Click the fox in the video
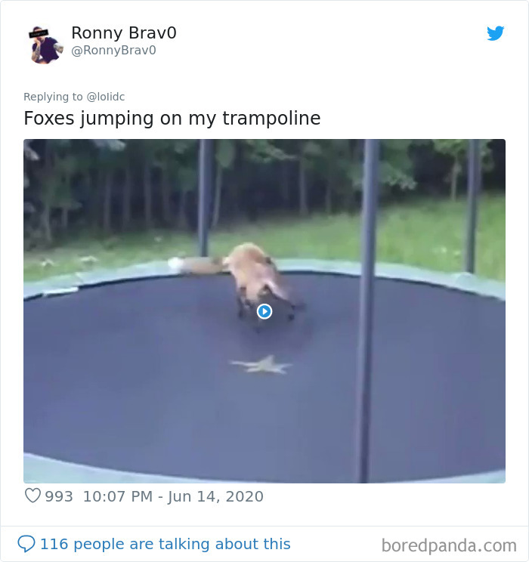 point(261,281)
